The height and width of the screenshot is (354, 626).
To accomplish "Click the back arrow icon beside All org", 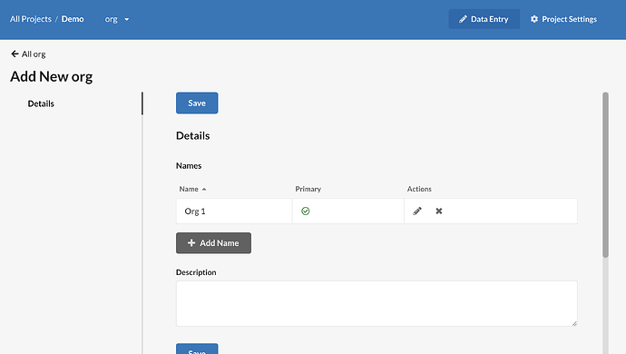I will click(15, 54).
